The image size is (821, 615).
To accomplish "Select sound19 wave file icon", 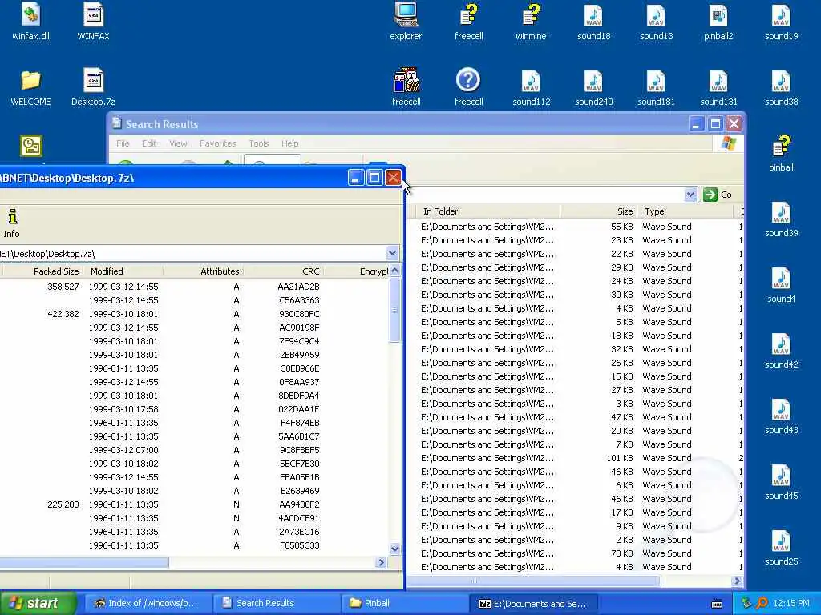I will pos(781,22).
